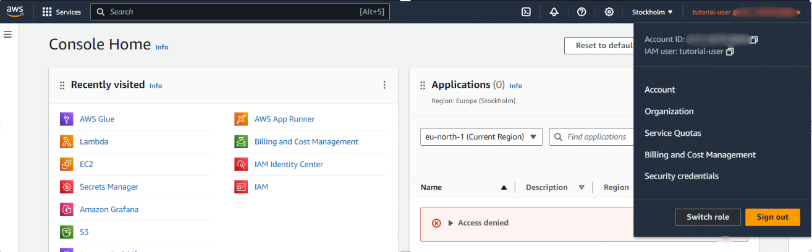Collapse the tutorial-user account menu

[746, 12]
